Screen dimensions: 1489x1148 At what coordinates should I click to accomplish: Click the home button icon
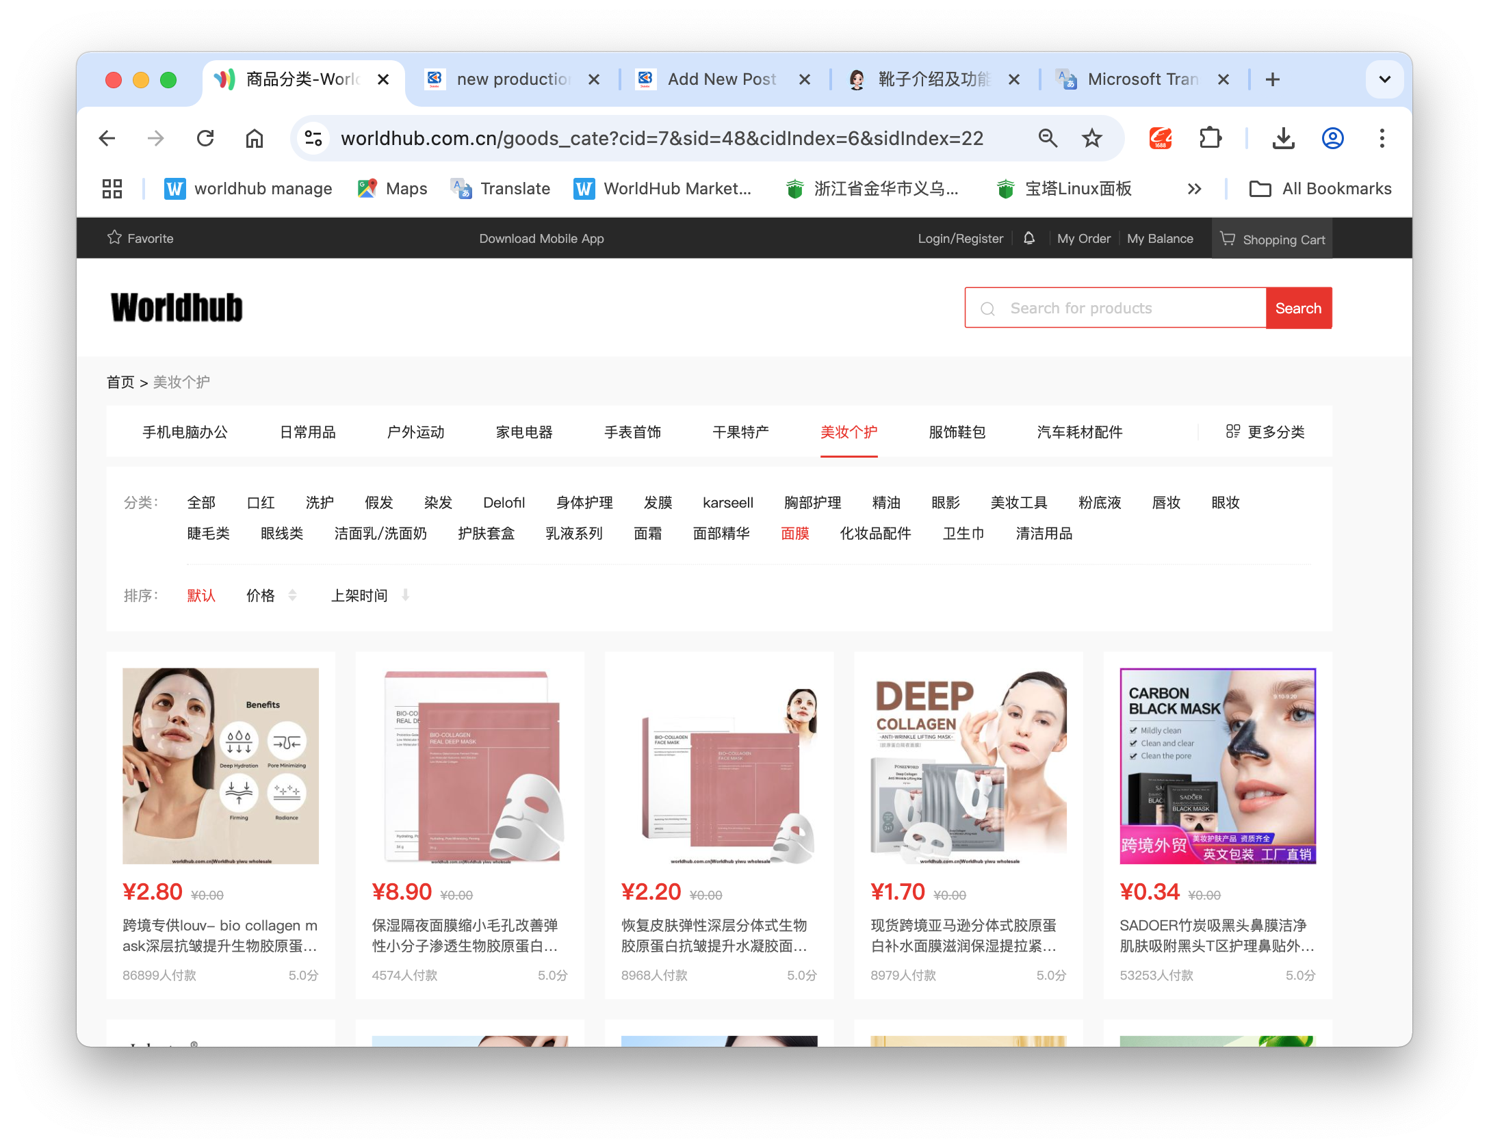[x=255, y=138]
